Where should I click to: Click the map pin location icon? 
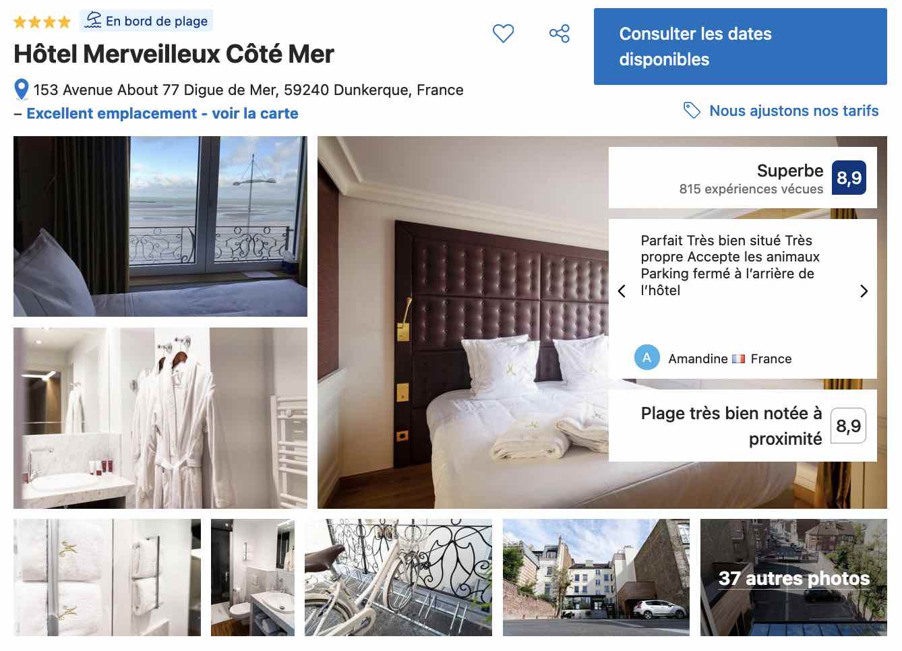[22, 90]
